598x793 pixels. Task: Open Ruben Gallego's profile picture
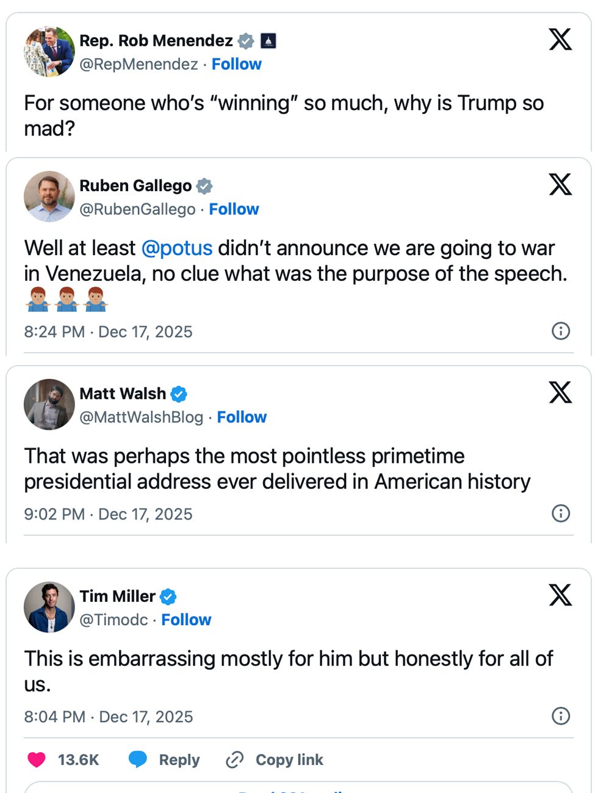coord(49,197)
